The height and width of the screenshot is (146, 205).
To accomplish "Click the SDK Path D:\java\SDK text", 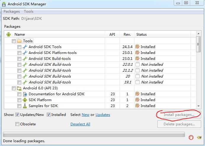I will coord(32,19).
